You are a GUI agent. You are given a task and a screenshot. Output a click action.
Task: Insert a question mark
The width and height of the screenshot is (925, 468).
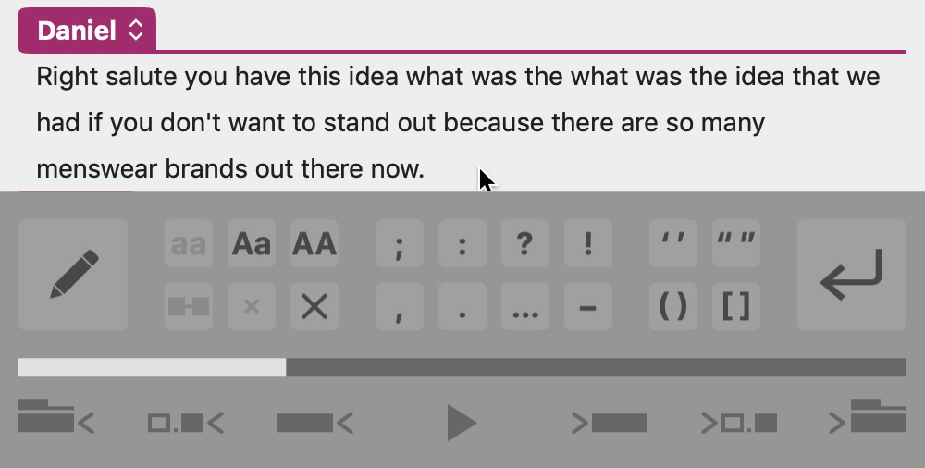tap(525, 244)
